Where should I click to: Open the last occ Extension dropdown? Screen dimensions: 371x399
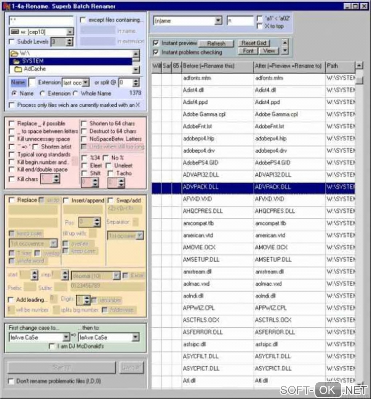(86, 83)
